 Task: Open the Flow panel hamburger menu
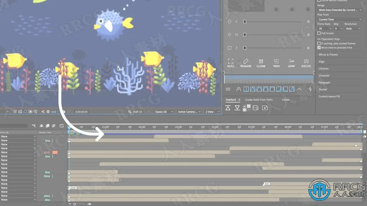pos(228,89)
